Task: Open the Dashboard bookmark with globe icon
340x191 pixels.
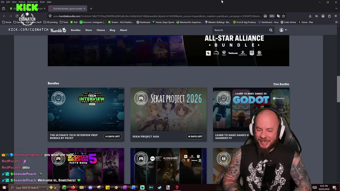Action: coord(143,22)
